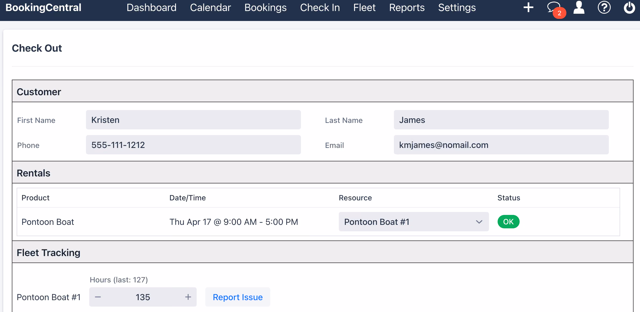Click the Date/Time column header

[x=188, y=198]
